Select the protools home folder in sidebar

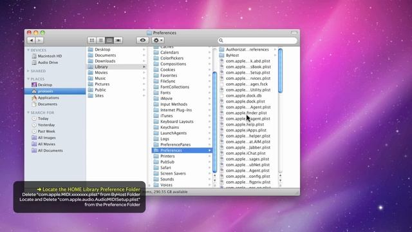pos(55,92)
